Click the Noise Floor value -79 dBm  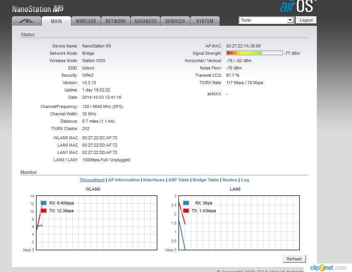(234, 68)
